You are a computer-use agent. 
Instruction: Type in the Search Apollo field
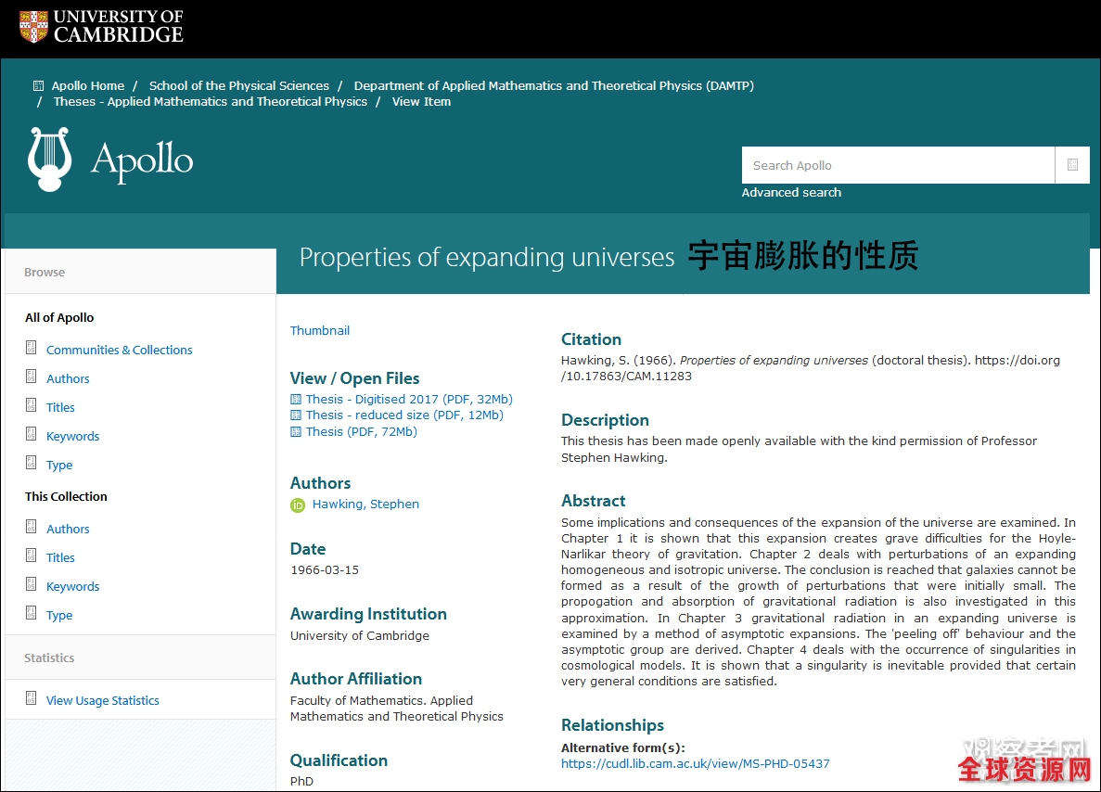pos(897,165)
